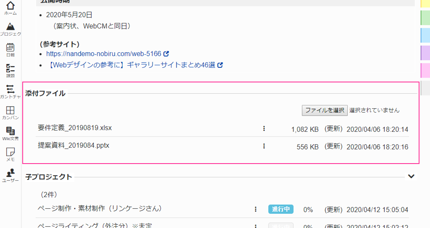Open the プロジェクト sidebar icon

coord(10,28)
